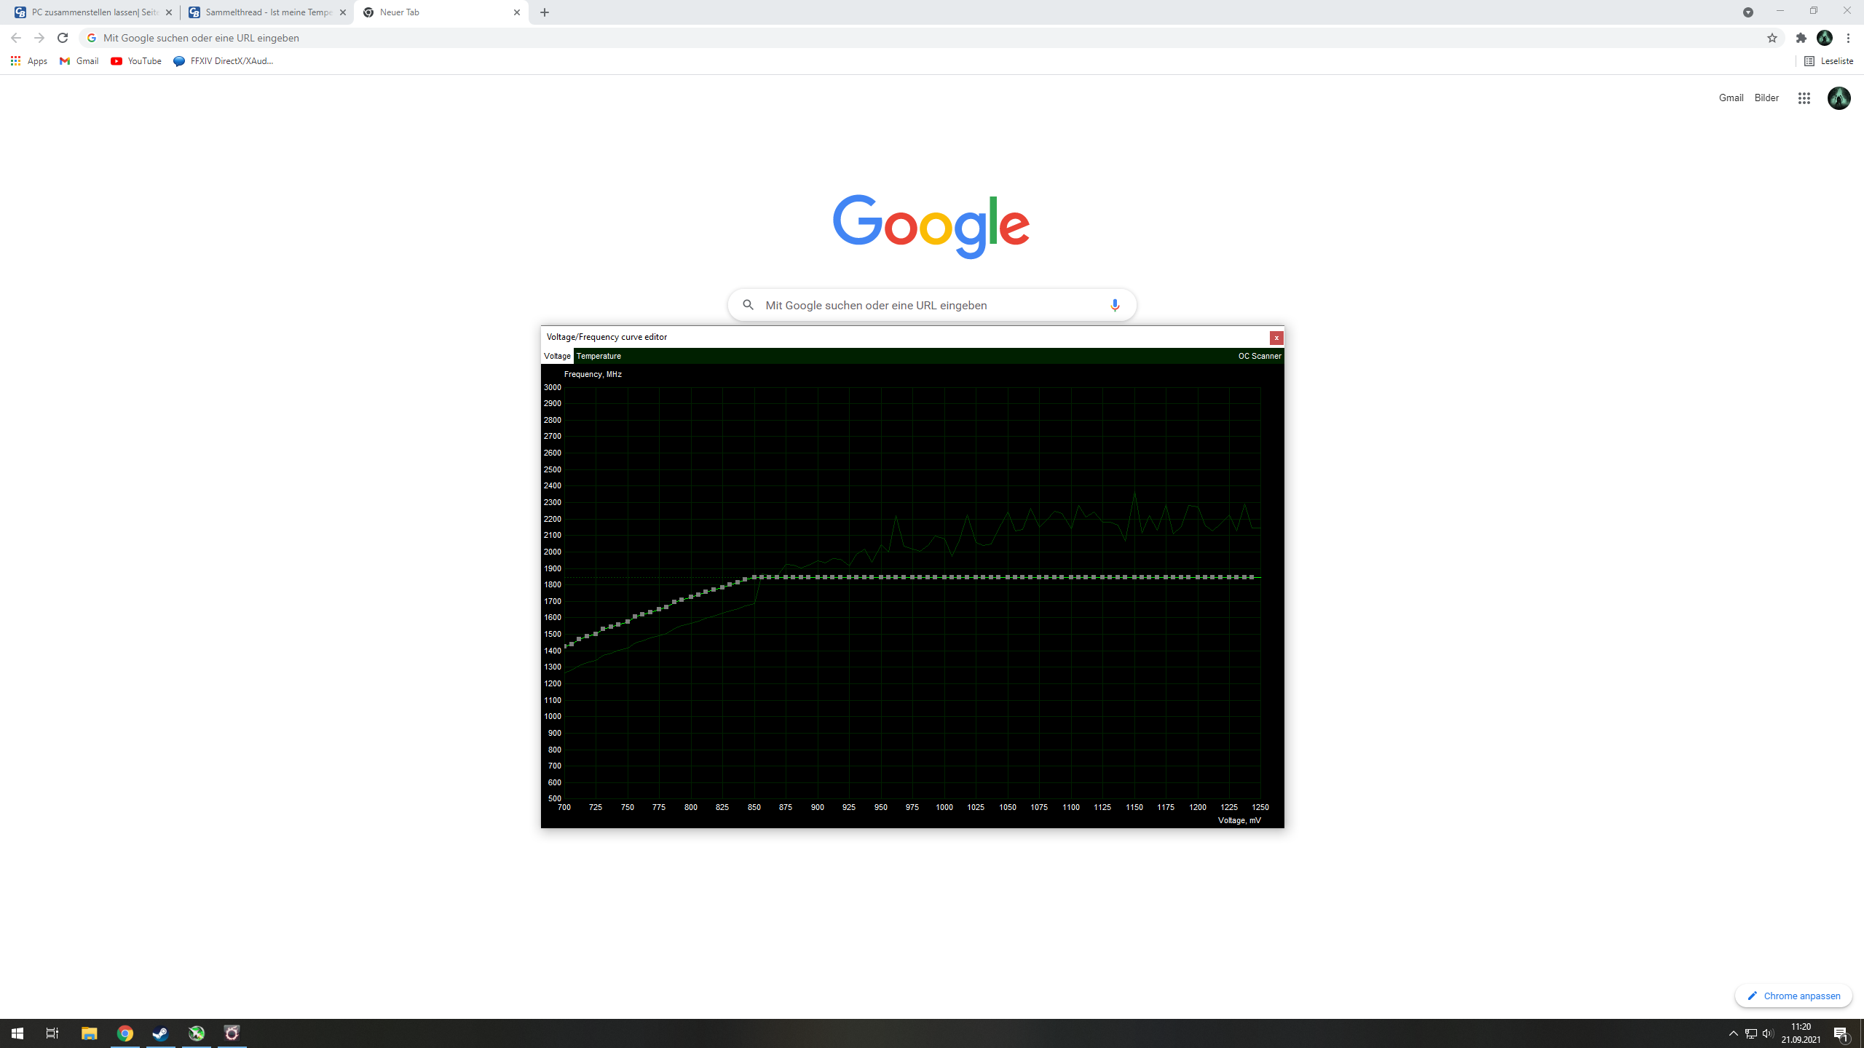Open File Explorer from the taskbar
The height and width of the screenshot is (1048, 1864).
(x=89, y=1033)
